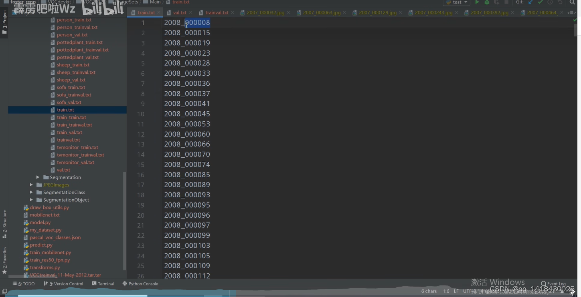Close the 2007_000032.jpg tab
This screenshot has height=297, width=581.
click(288, 13)
